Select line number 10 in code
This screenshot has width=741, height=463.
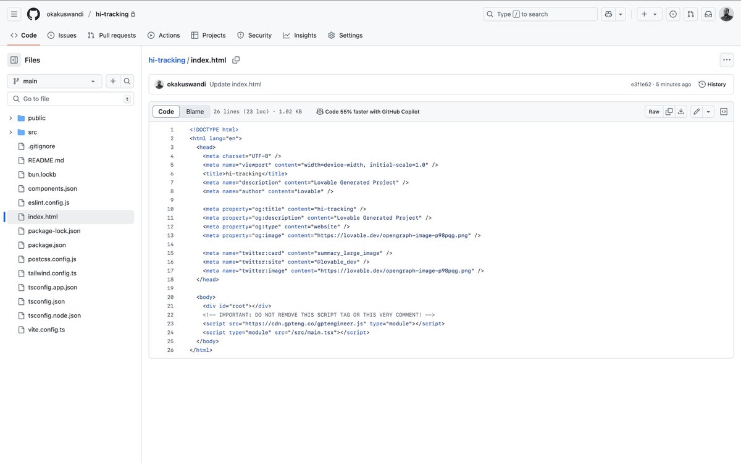pos(170,209)
